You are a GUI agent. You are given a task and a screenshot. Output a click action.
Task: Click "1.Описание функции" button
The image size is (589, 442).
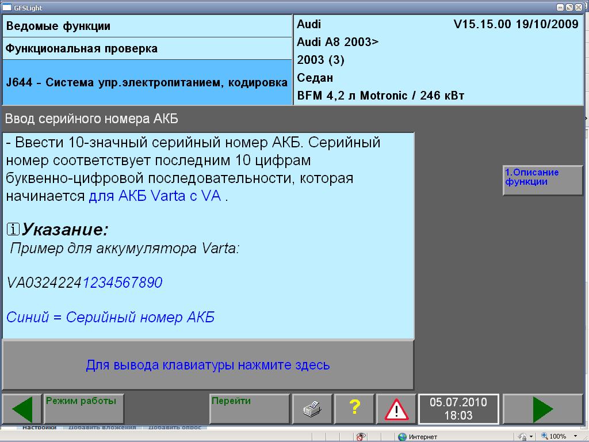tap(542, 181)
